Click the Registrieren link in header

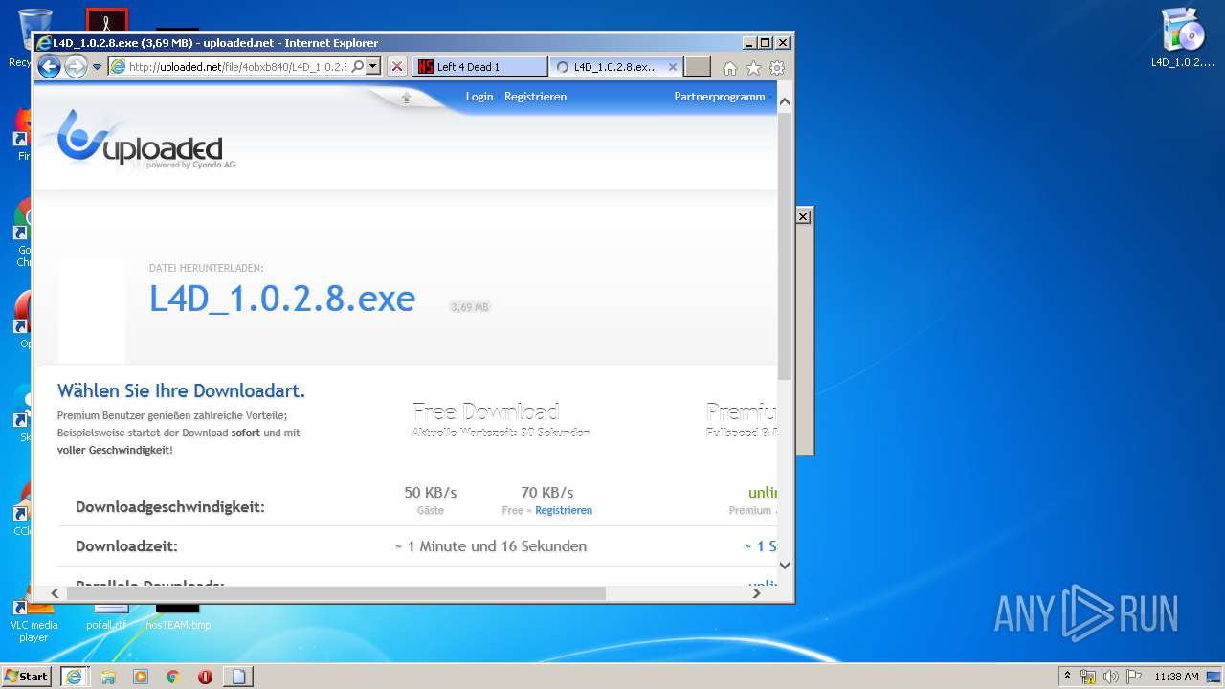[535, 97]
